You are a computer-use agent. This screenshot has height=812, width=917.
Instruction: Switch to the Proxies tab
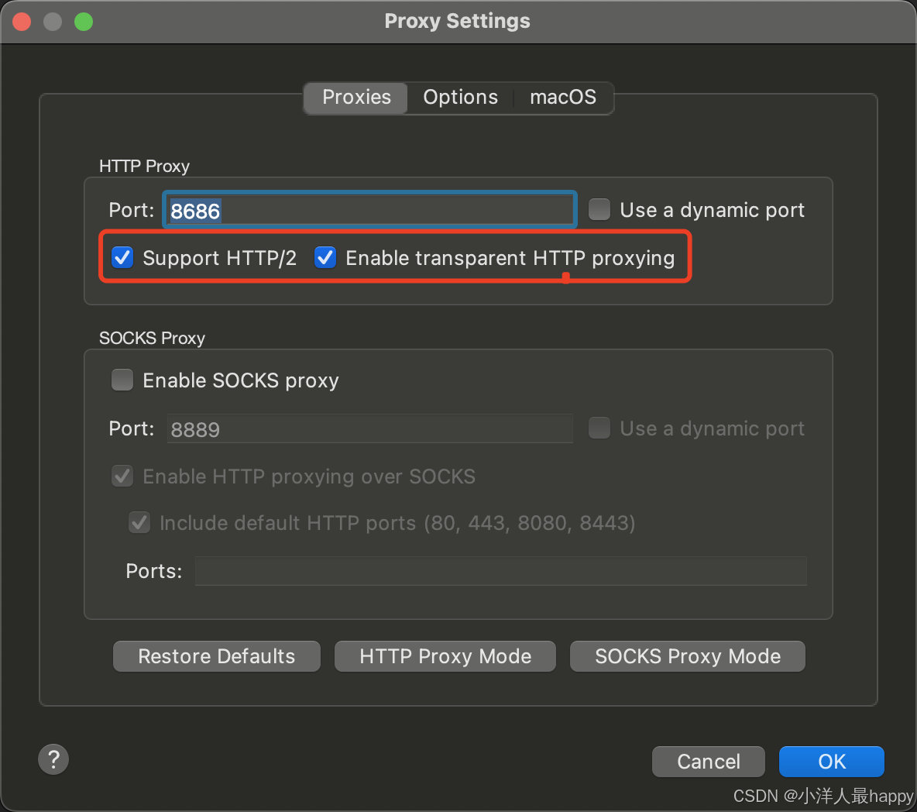coord(356,97)
